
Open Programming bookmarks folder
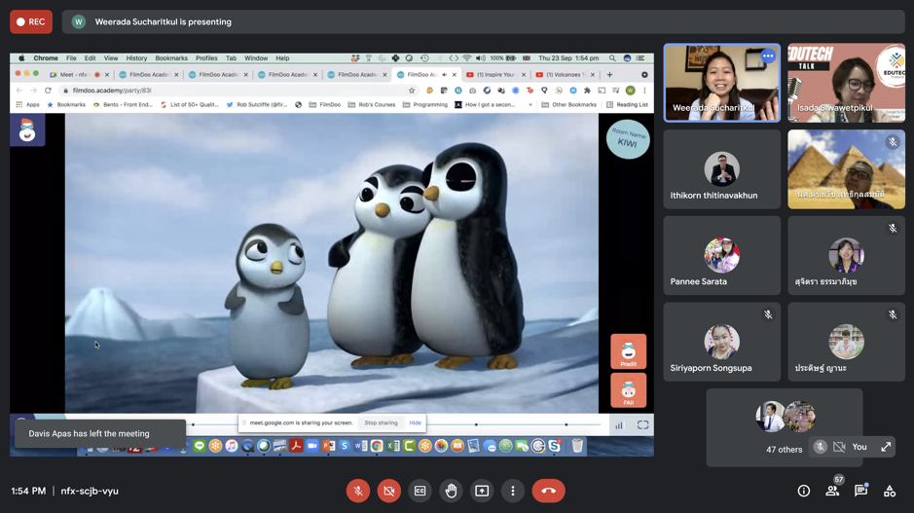(x=425, y=105)
